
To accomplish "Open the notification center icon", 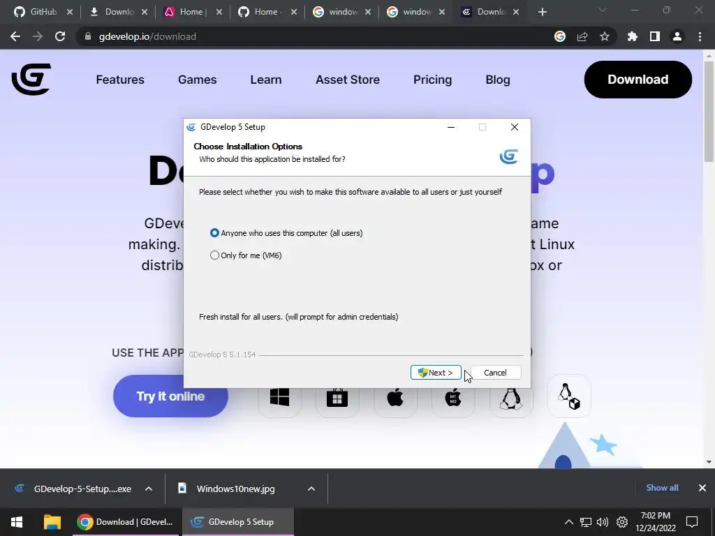I will 692,522.
